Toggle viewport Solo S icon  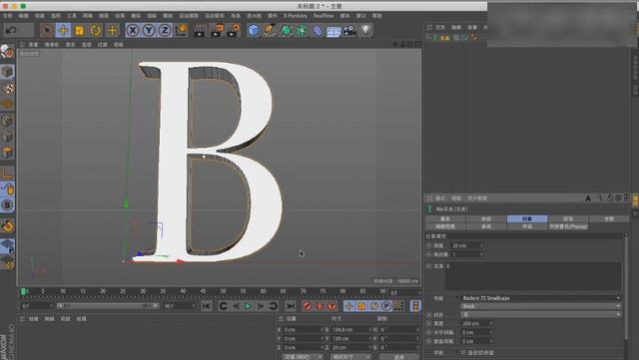click(7, 205)
